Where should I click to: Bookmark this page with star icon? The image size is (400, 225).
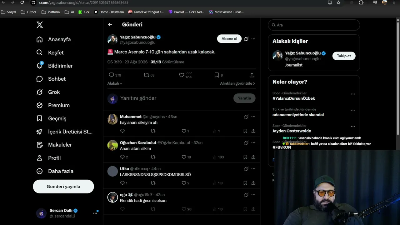(x=338, y=2)
